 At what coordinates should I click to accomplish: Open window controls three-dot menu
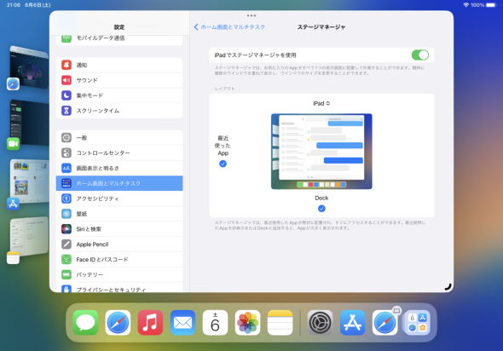251,15
